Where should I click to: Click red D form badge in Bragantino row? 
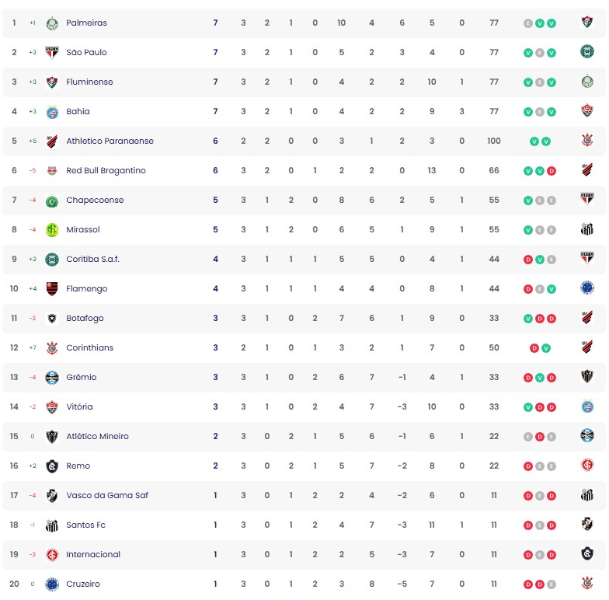[552, 171]
